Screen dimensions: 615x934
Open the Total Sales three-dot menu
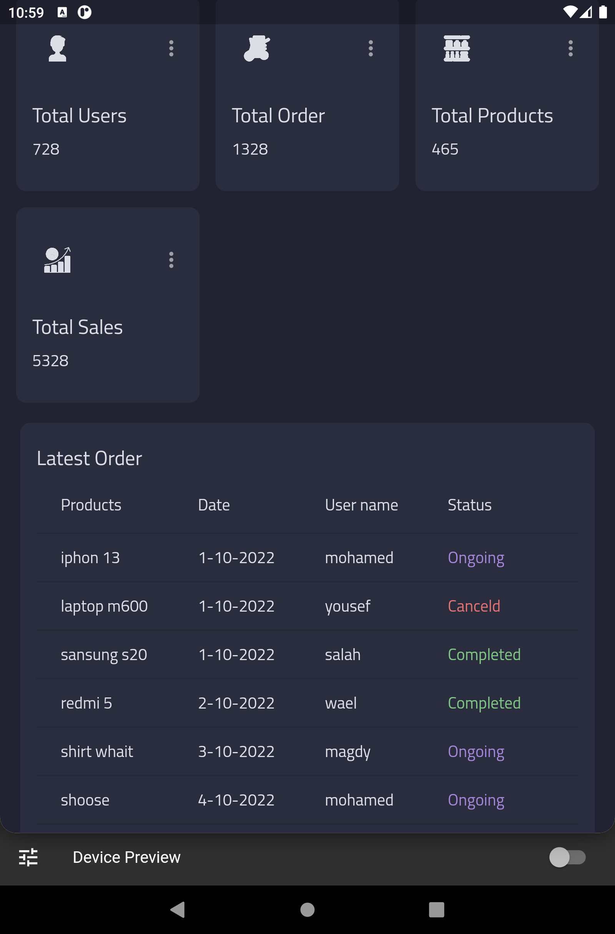(171, 260)
